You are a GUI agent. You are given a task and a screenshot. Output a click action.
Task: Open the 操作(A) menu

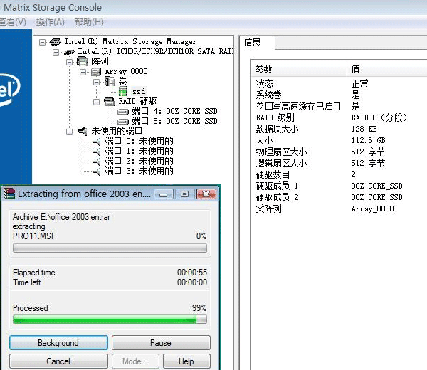[x=50, y=22]
